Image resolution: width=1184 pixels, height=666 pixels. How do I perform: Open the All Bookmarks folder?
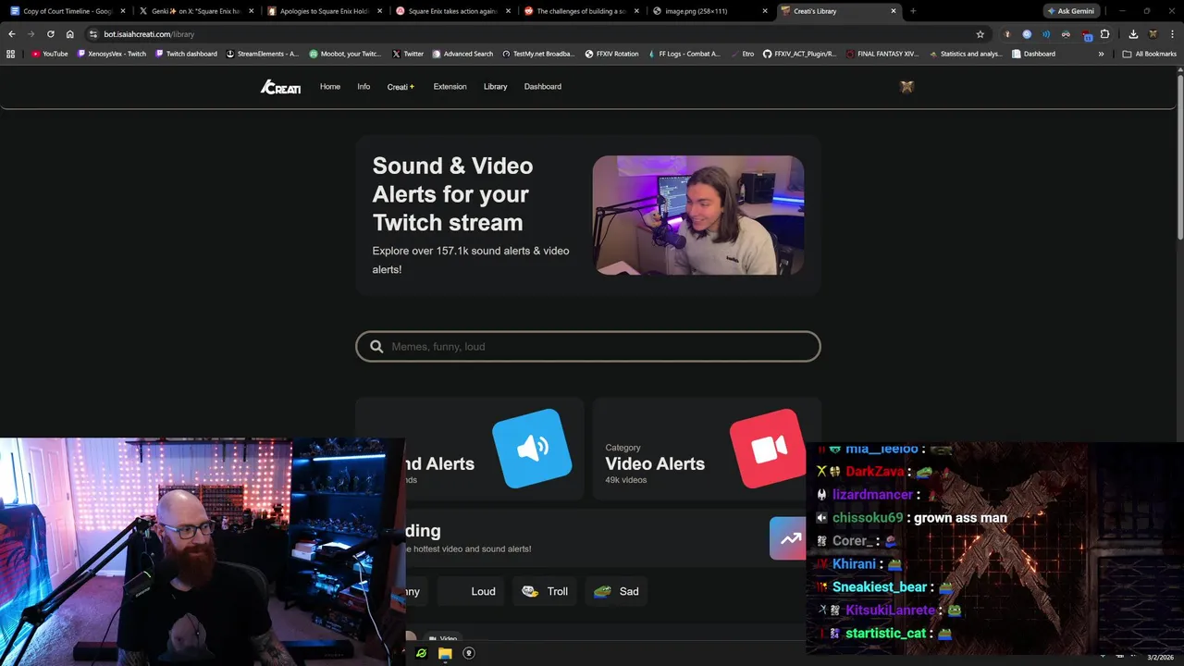(1149, 54)
